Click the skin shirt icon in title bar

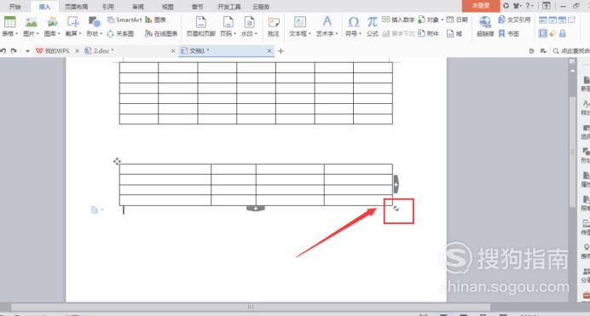[518, 6]
